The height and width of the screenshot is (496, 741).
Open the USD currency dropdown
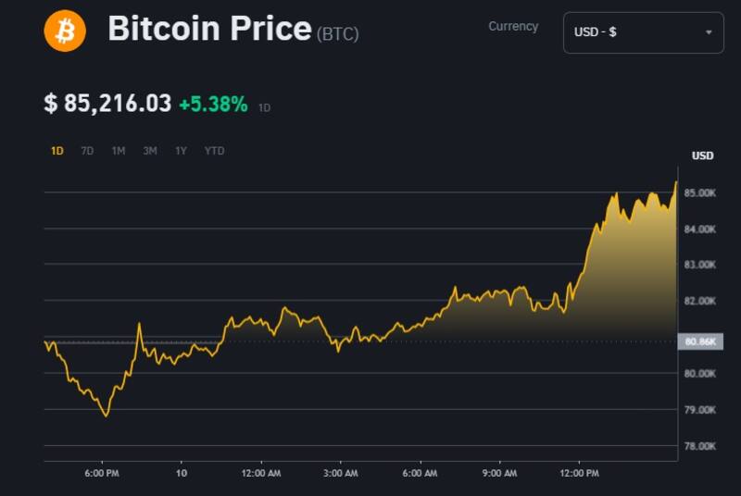[x=643, y=32]
